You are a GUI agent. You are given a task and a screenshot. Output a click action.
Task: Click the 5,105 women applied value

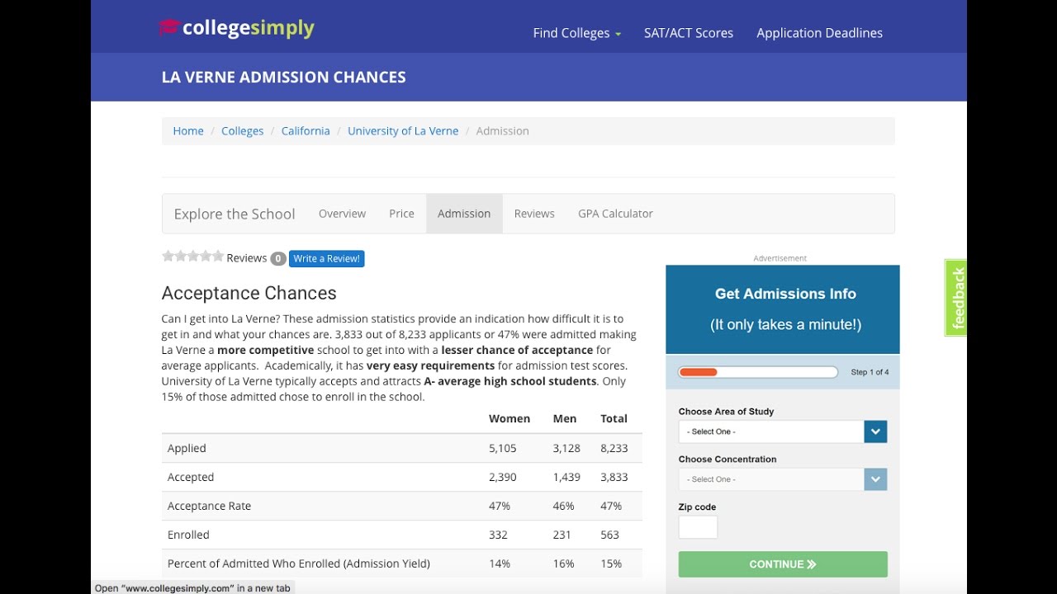pos(503,449)
